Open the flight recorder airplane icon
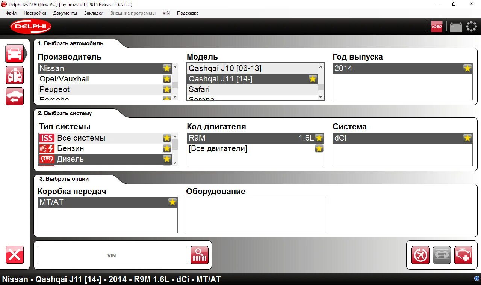This screenshot has height=285, width=481. 420,255
